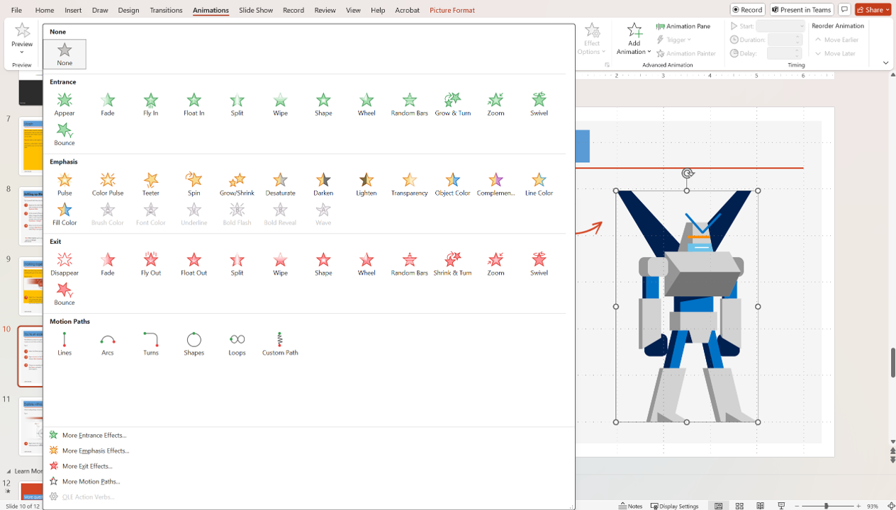Click the zoom slider in status bar

(826, 506)
